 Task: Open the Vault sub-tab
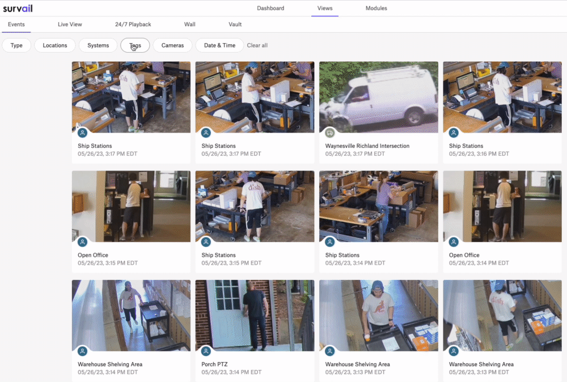235,24
